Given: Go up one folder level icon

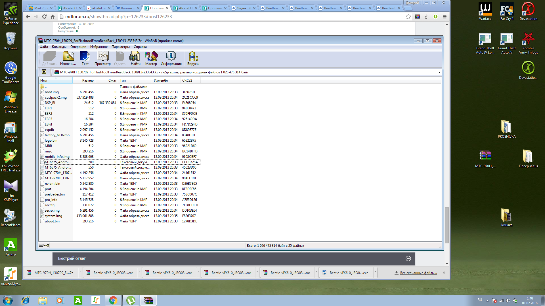Looking at the screenshot, I should point(44,72).
